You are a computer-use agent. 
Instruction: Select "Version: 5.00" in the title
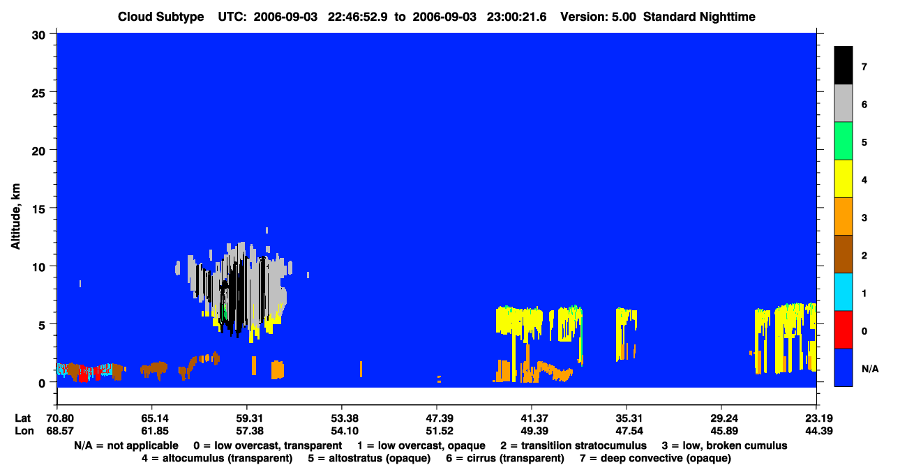598,17
